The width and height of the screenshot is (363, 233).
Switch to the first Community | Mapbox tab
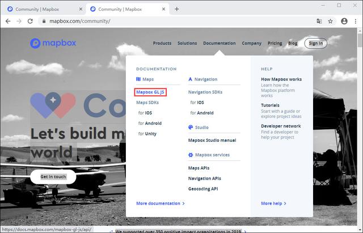click(44, 9)
